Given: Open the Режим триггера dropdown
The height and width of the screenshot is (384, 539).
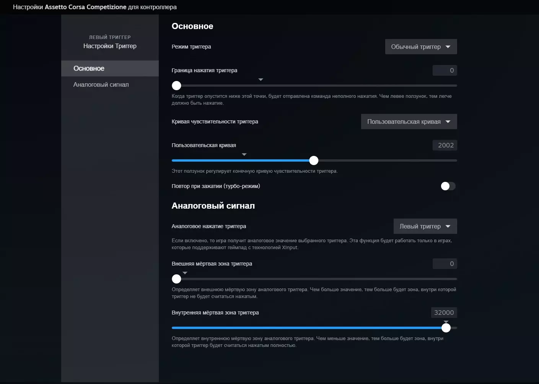Looking at the screenshot, I should [x=421, y=47].
